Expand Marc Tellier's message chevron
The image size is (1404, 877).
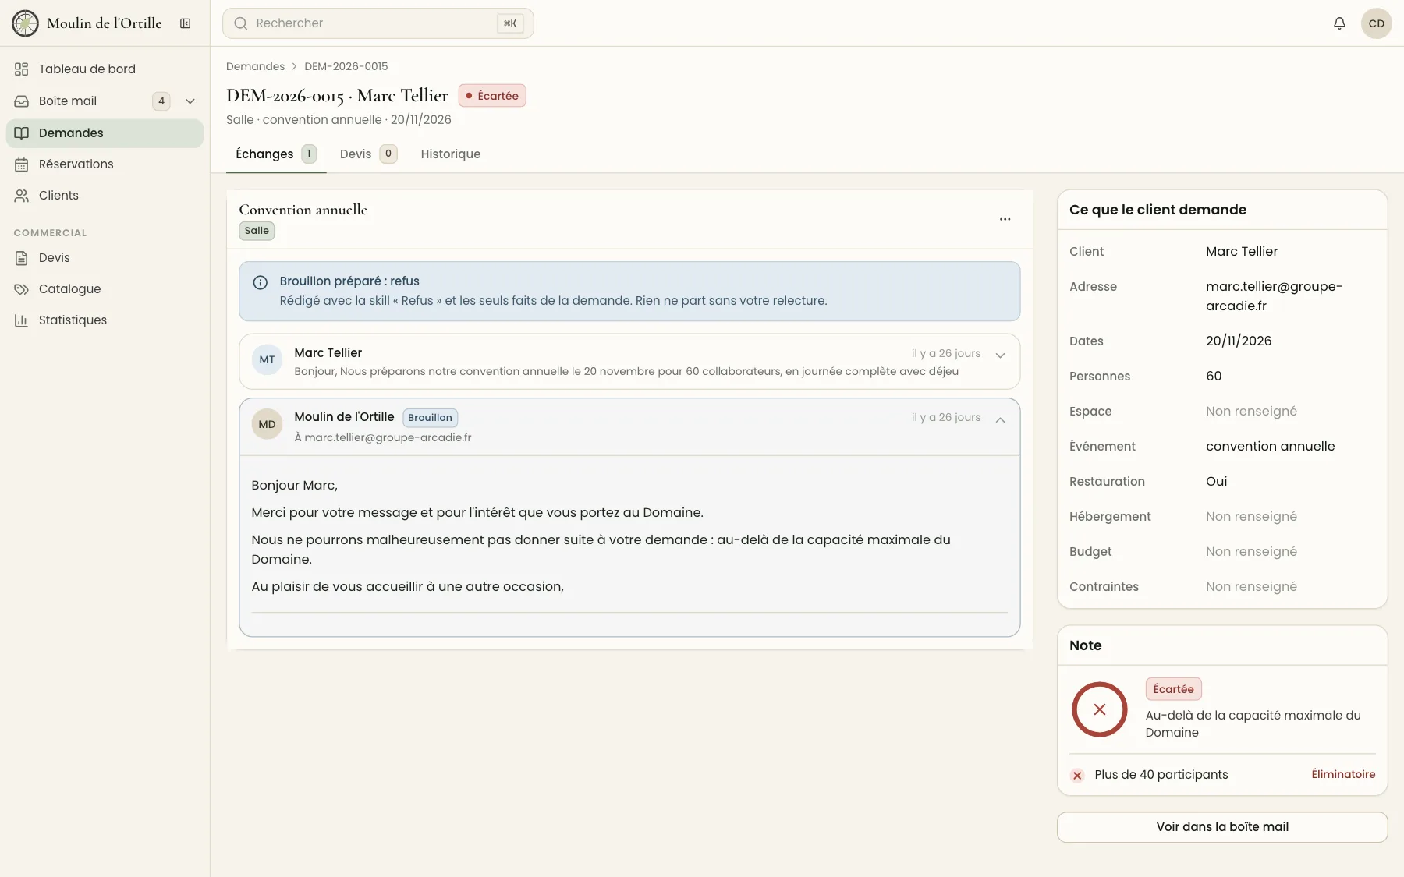tap(1000, 355)
